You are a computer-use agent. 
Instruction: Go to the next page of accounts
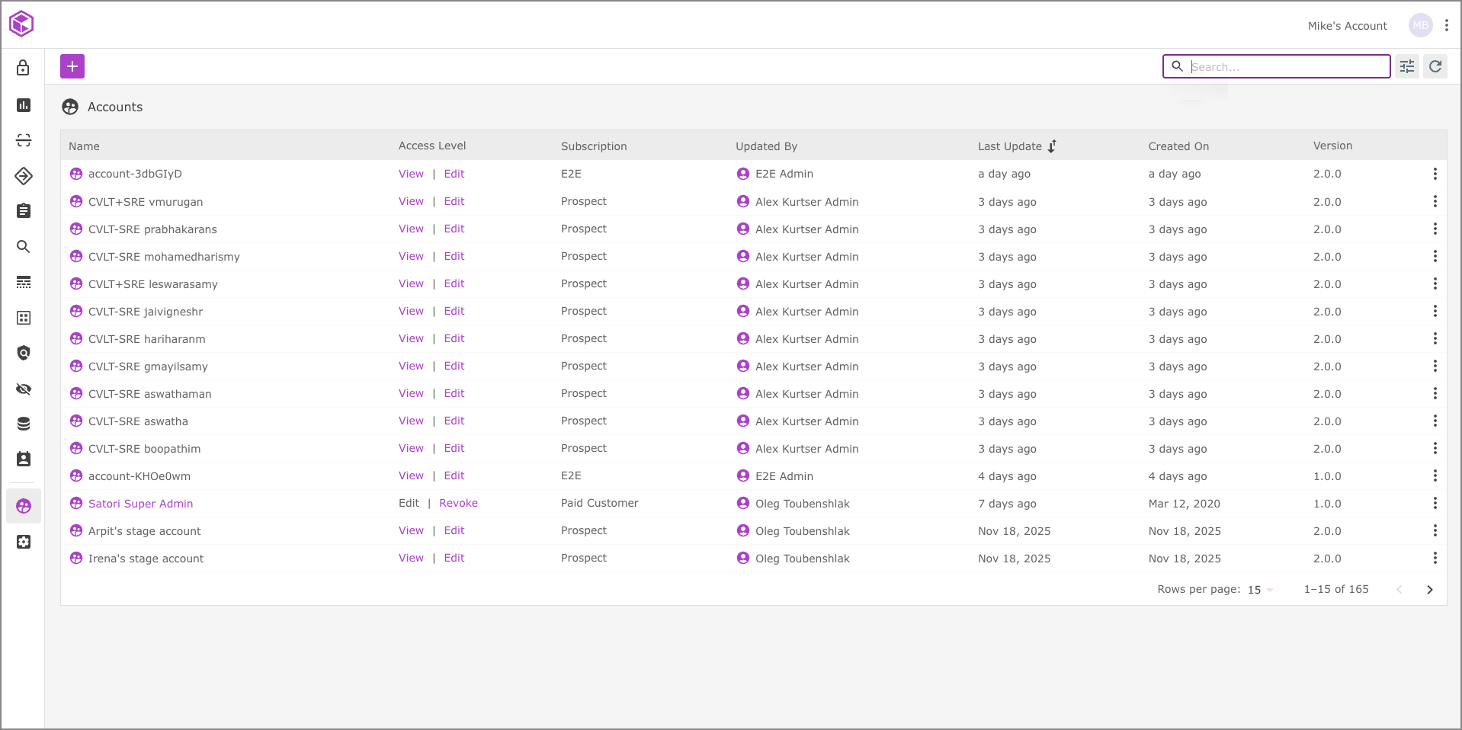[1429, 590]
